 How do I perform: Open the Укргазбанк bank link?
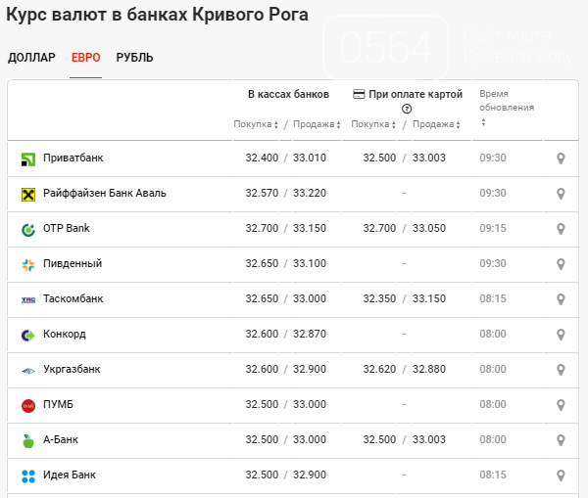click(72, 369)
